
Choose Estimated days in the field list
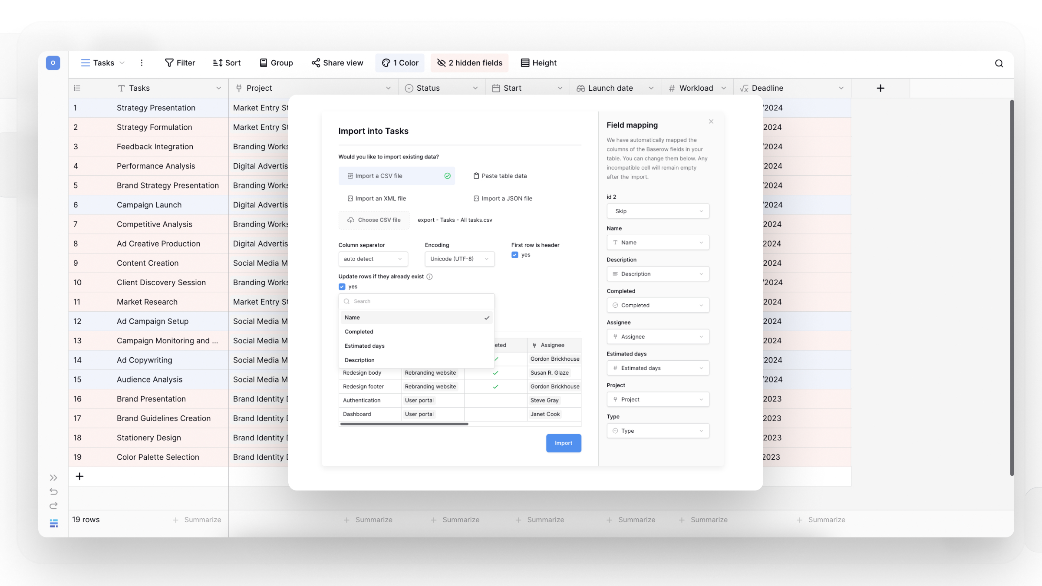point(364,346)
